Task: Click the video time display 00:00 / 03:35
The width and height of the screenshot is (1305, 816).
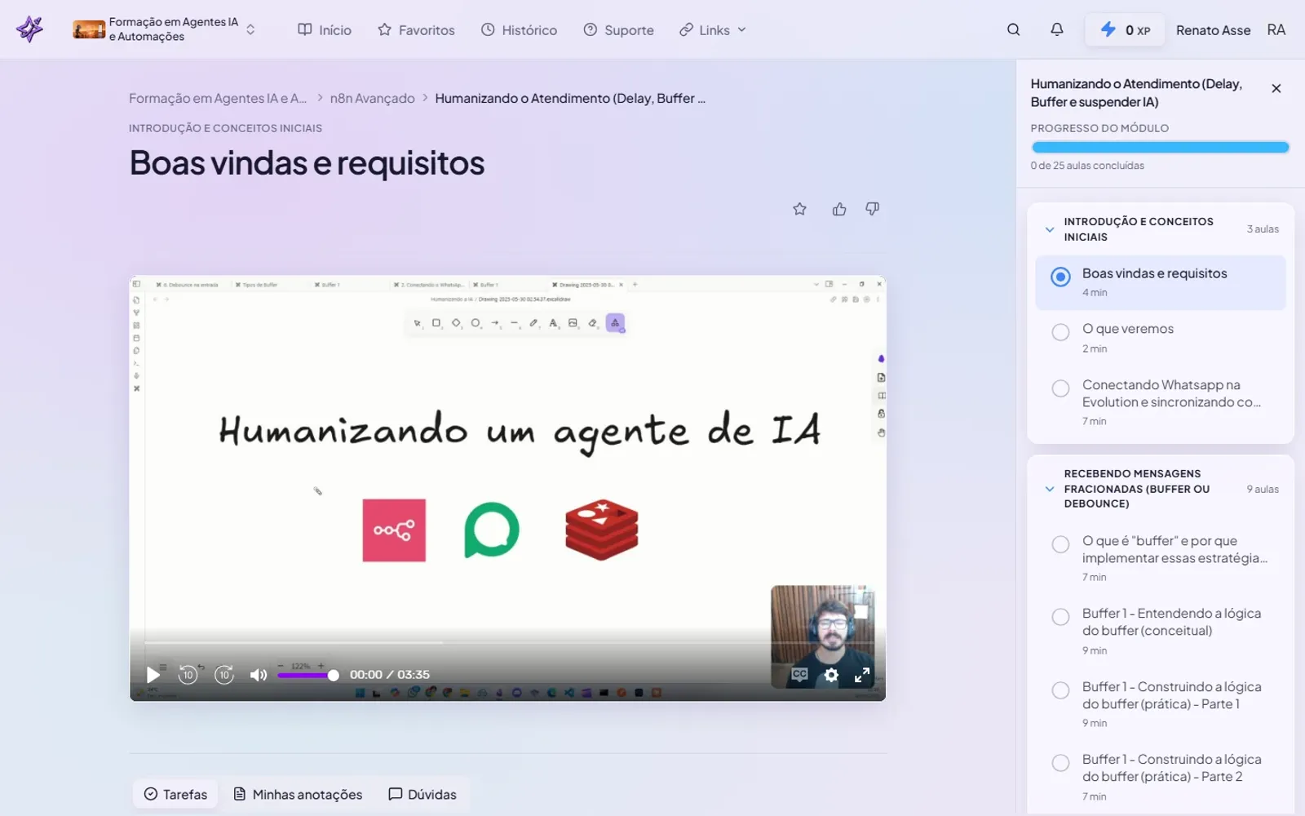Action: (x=390, y=675)
